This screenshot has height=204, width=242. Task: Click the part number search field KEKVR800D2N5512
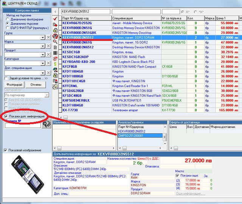click(86, 12)
